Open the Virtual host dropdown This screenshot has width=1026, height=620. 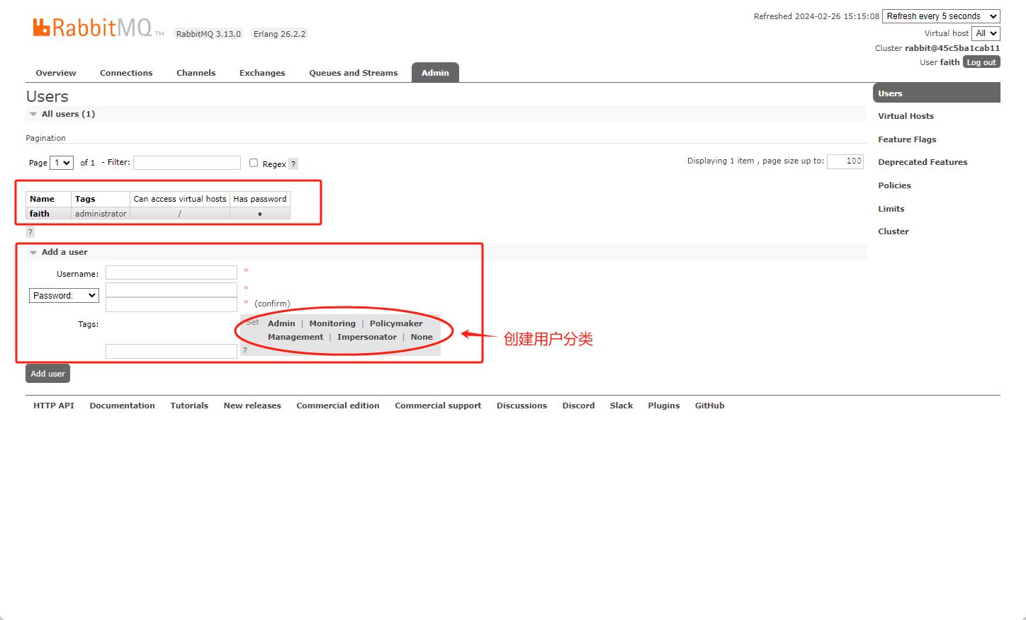[x=985, y=33]
